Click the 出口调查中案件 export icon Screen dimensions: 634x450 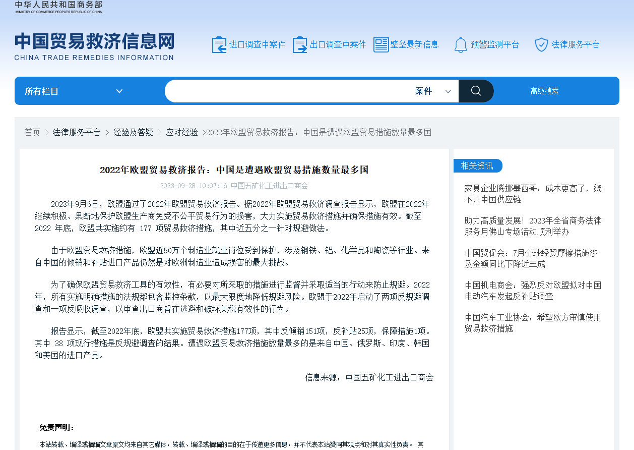300,44
